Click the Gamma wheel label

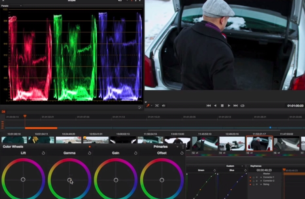pos(70,153)
